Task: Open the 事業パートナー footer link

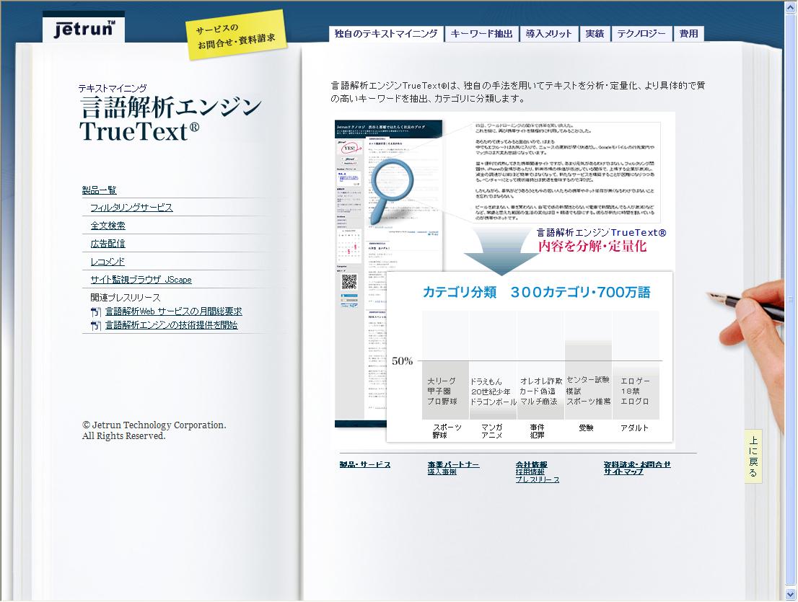Action: pyautogui.click(x=453, y=465)
